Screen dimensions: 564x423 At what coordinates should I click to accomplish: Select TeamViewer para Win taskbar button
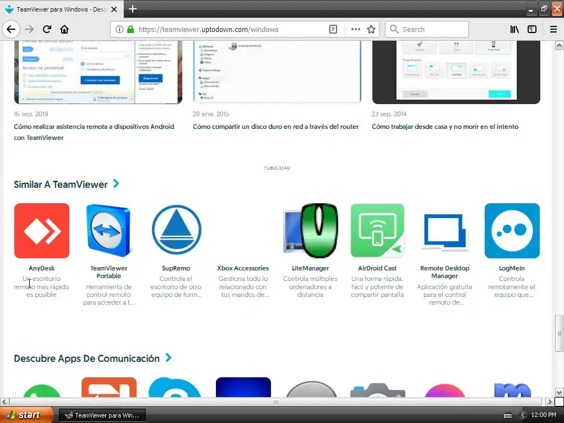(102, 415)
